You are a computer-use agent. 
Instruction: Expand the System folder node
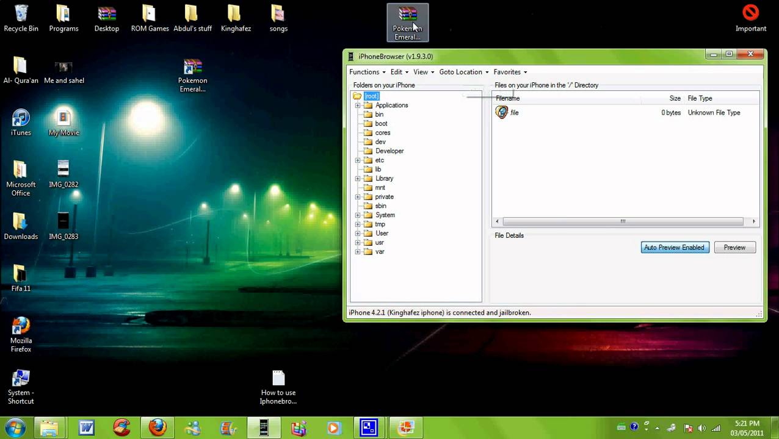point(358,215)
